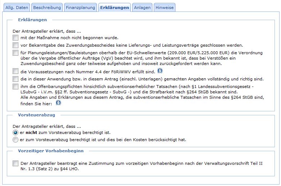The height and width of the screenshot is (186, 281).
Task: Check the Offenbarungspflichten declaration checkbox
Action: 15,87
